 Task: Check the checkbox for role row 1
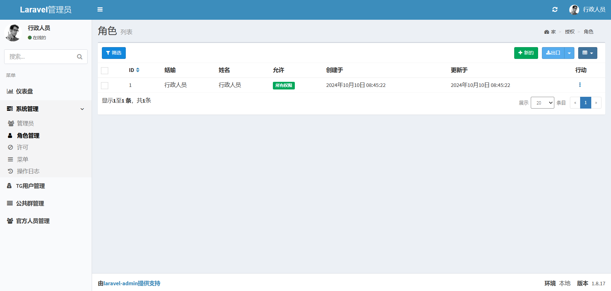(x=105, y=86)
